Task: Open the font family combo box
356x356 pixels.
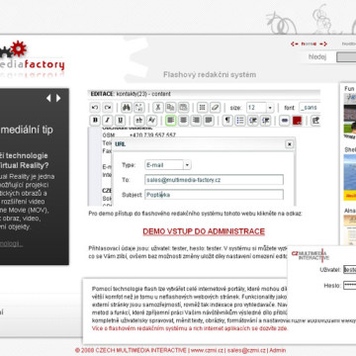Action: point(310,108)
